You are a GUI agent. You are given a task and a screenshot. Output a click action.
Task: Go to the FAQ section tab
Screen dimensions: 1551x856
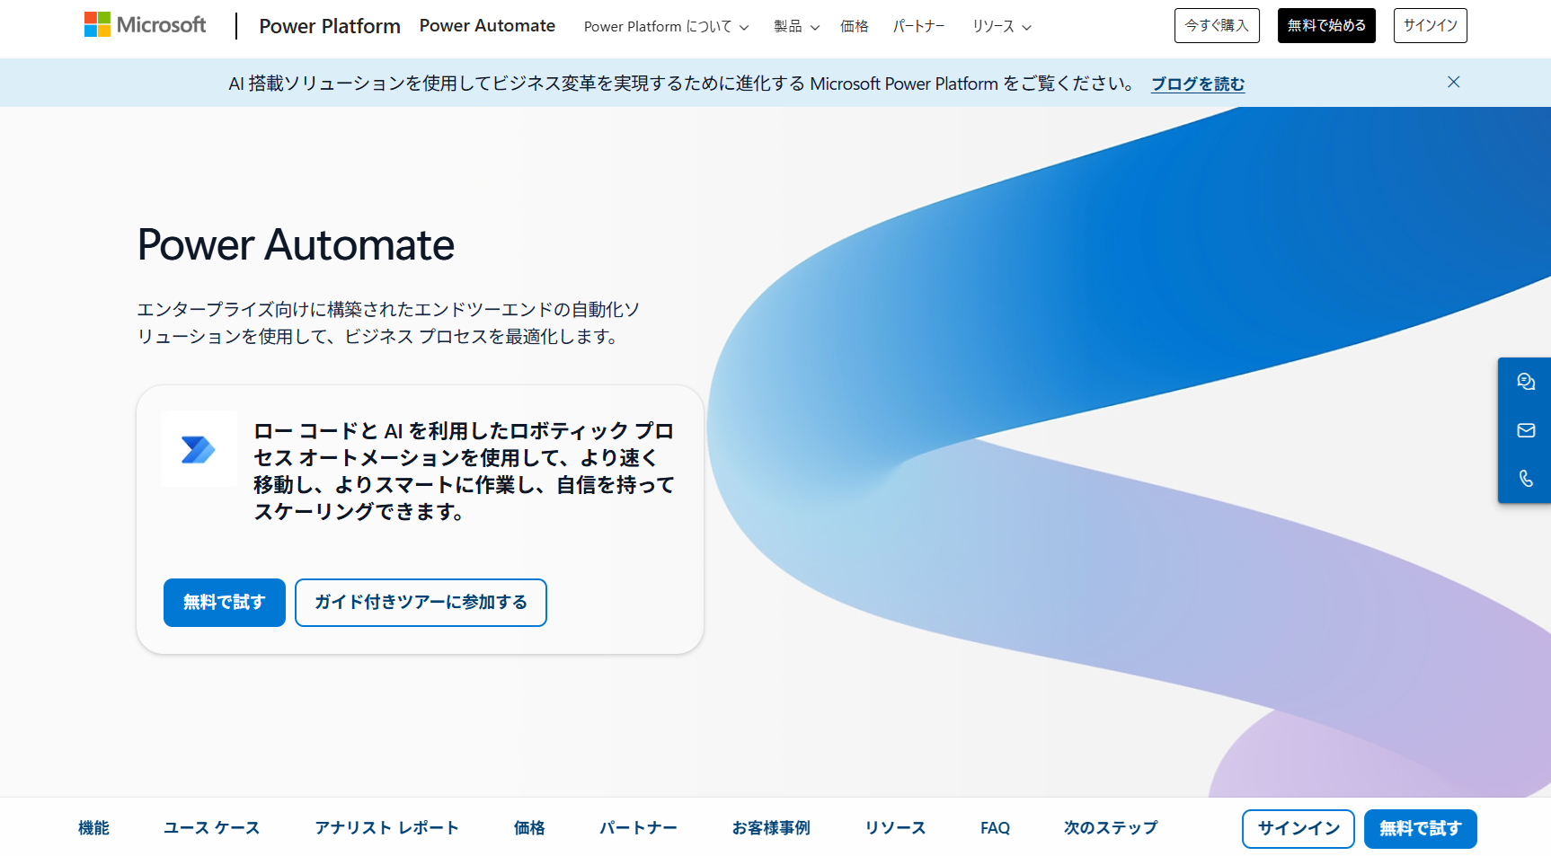995,828
